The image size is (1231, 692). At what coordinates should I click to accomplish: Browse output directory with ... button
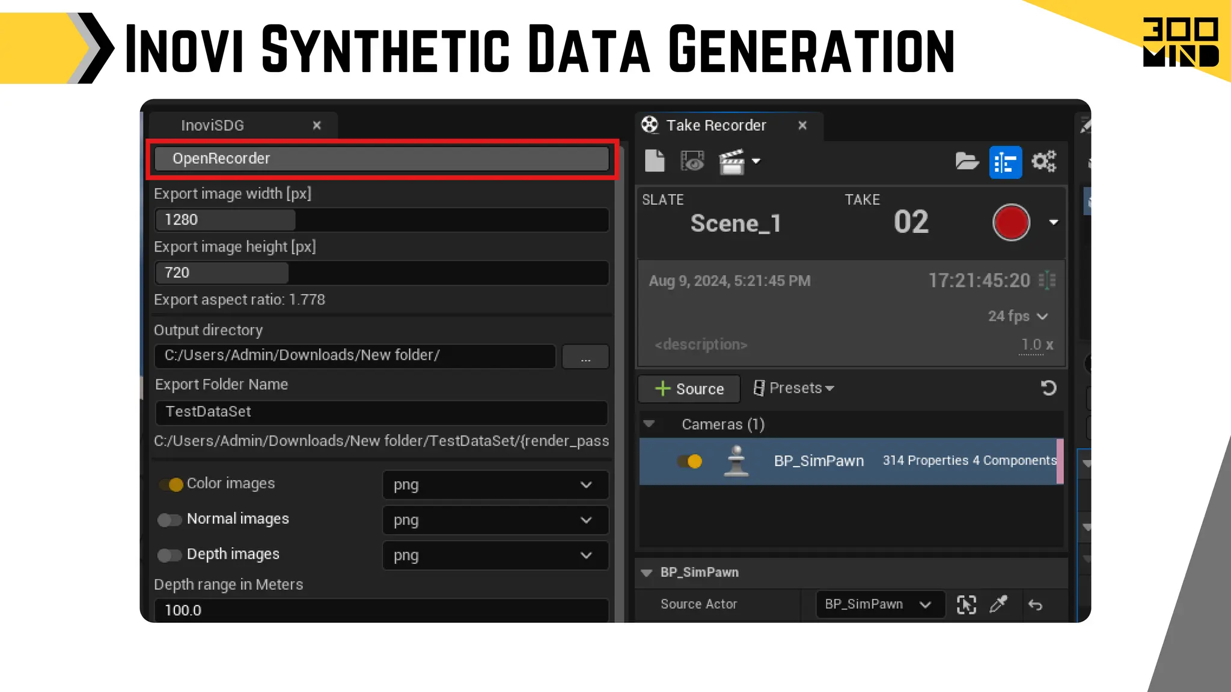(585, 356)
